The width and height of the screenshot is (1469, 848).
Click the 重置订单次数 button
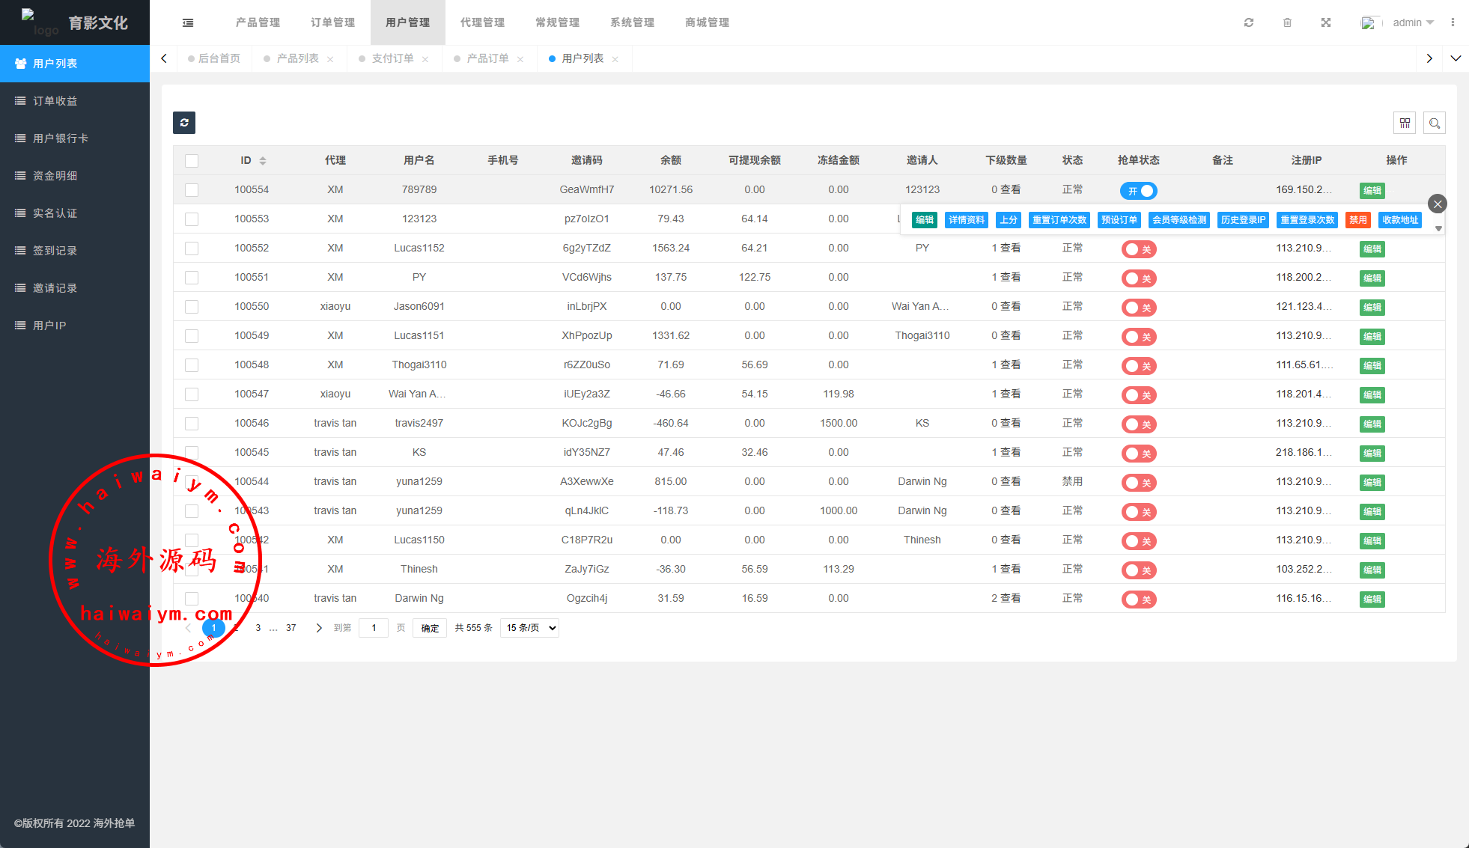(x=1059, y=220)
